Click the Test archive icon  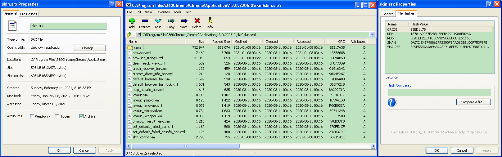pos(158,21)
